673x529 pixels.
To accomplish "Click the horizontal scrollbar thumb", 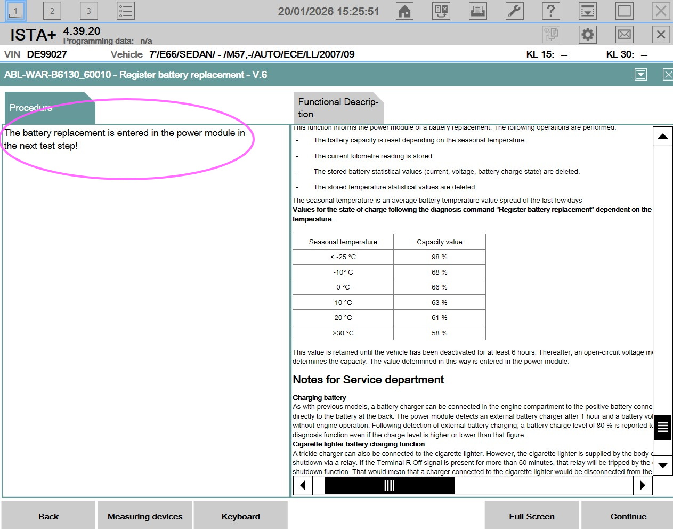I will tap(390, 485).
